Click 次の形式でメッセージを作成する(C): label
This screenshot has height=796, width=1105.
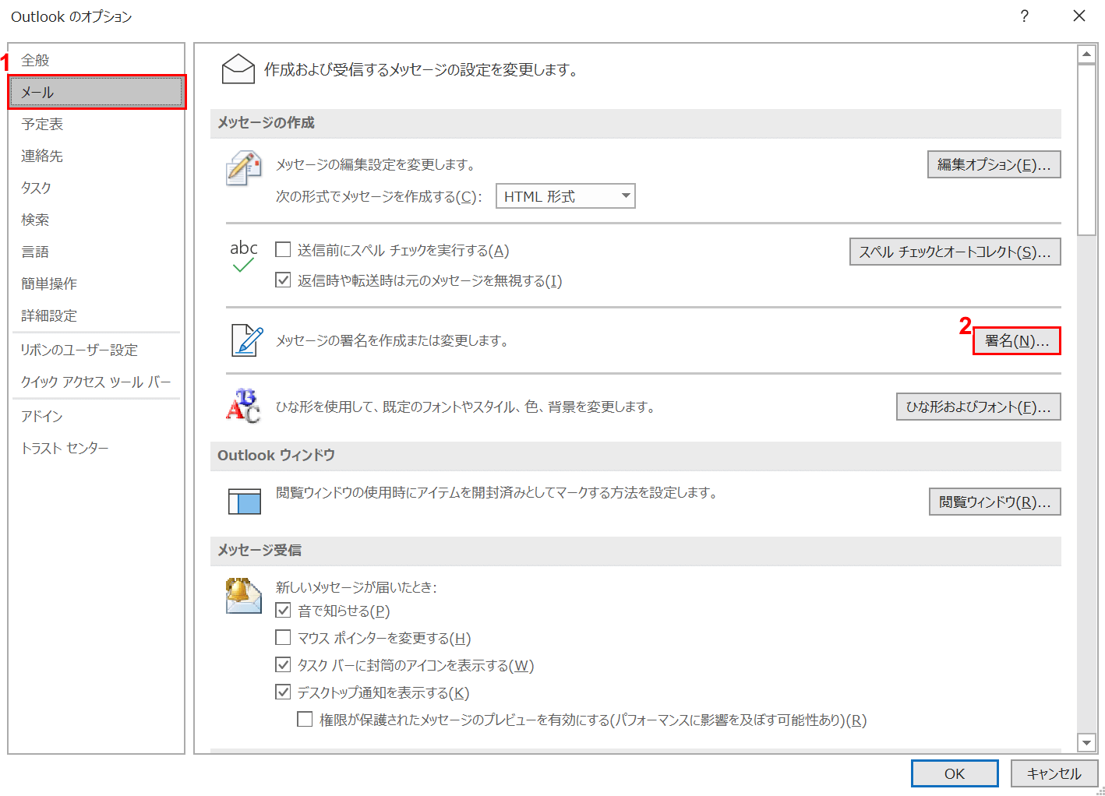(379, 196)
